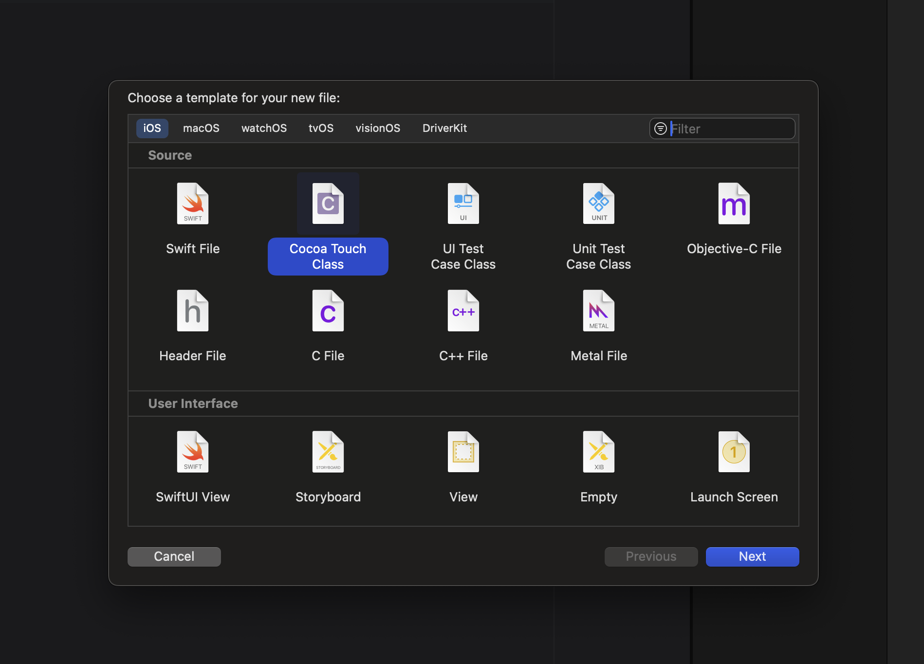Click the "Storyboard" label
The height and width of the screenshot is (664, 924).
[x=328, y=497]
